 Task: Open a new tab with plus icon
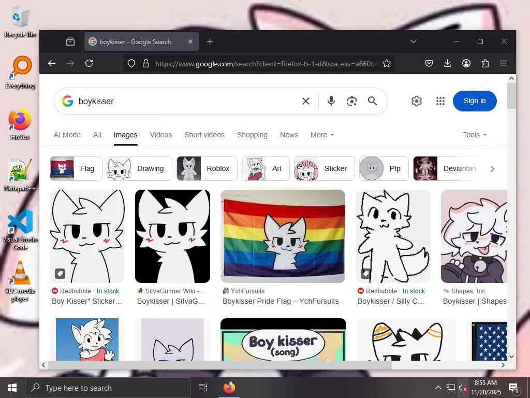tap(210, 41)
